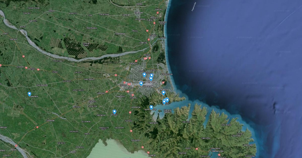302x158 pixels.
Task: Select the Leeston label
Action: point(72,151)
